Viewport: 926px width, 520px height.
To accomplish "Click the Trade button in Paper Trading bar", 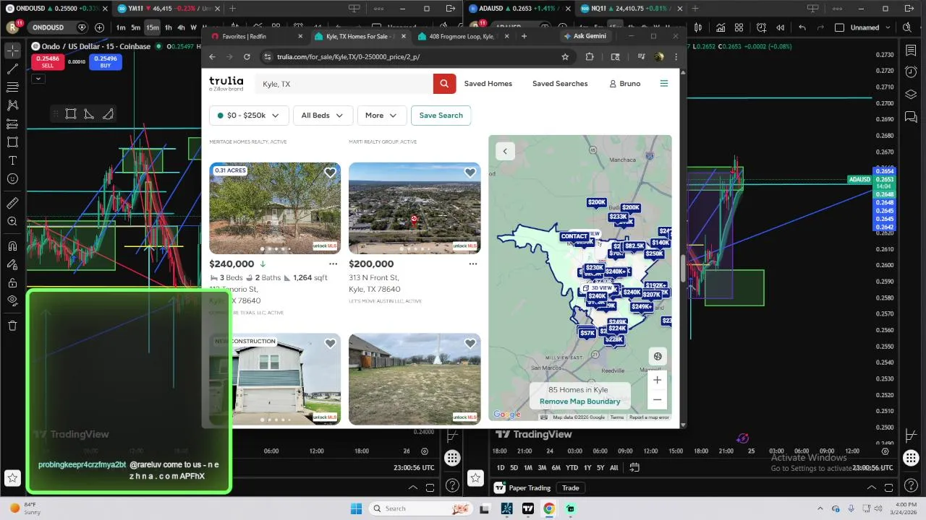I will click(571, 487).
